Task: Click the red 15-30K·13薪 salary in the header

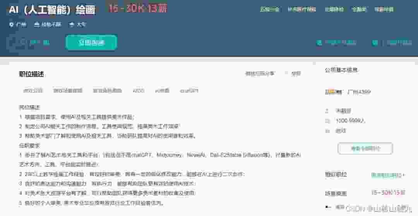Action: point(137,9)
